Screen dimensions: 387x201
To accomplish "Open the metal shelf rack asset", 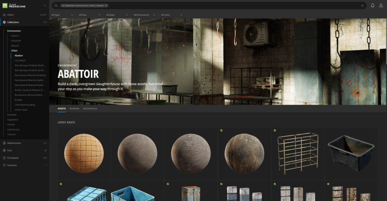I will tap(298, 153).
